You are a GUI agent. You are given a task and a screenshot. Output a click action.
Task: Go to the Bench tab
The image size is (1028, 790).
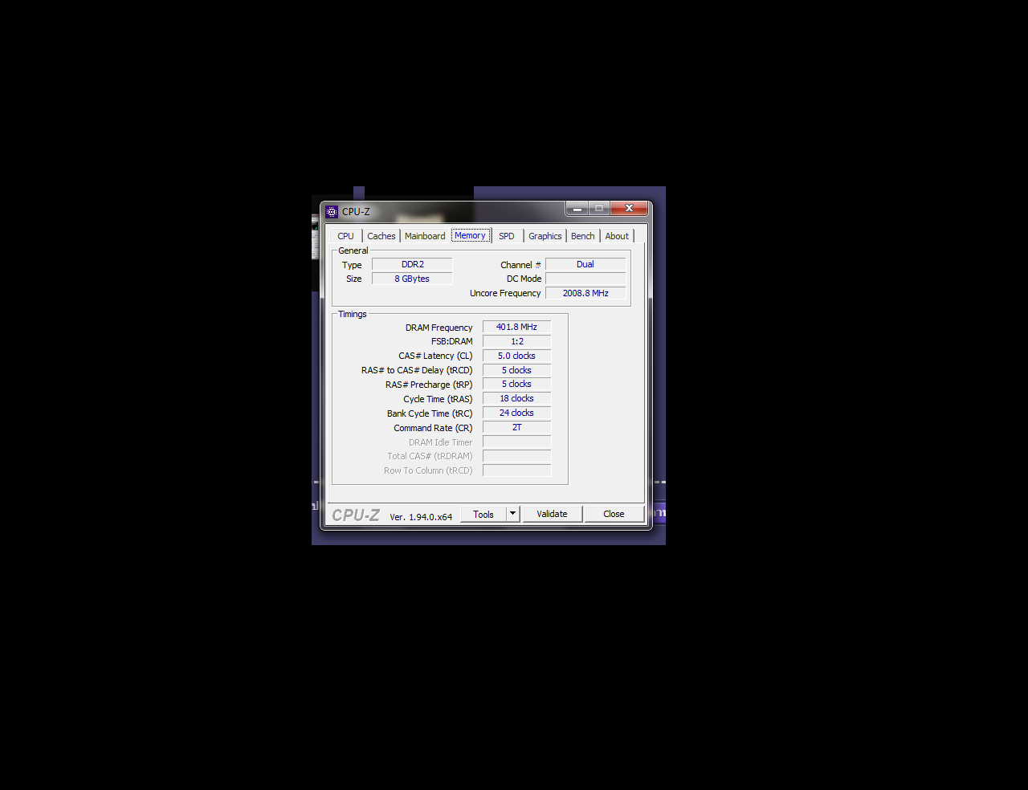pyautogui.click(x=583, y=236)
